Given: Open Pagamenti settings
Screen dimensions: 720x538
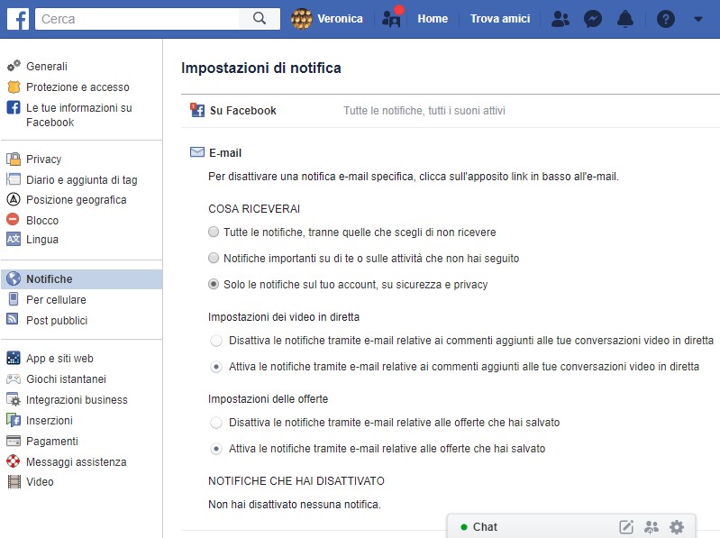Looking at the screenshot, I should pos(52,442).
